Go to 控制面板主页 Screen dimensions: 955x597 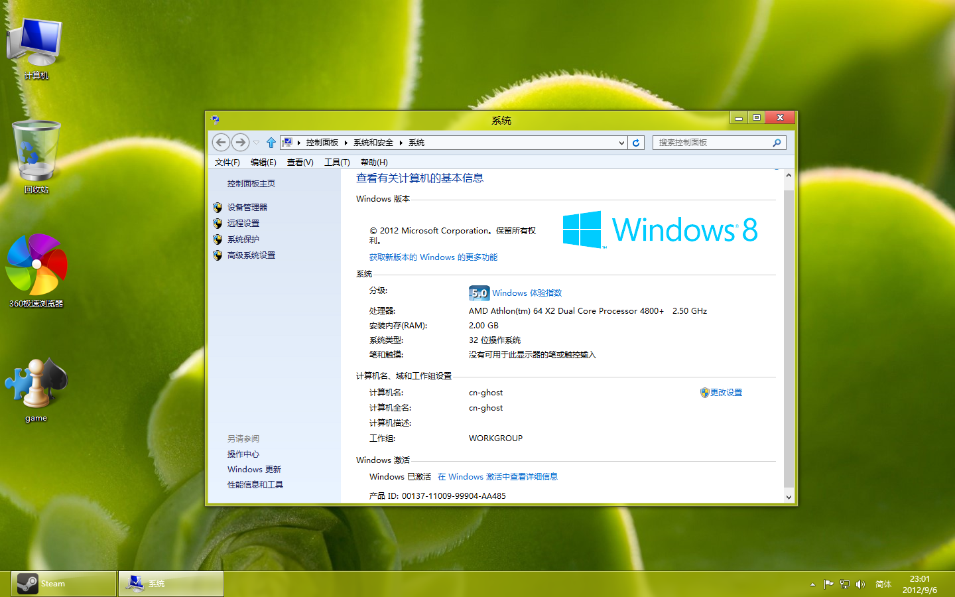(x=251, y=184)
